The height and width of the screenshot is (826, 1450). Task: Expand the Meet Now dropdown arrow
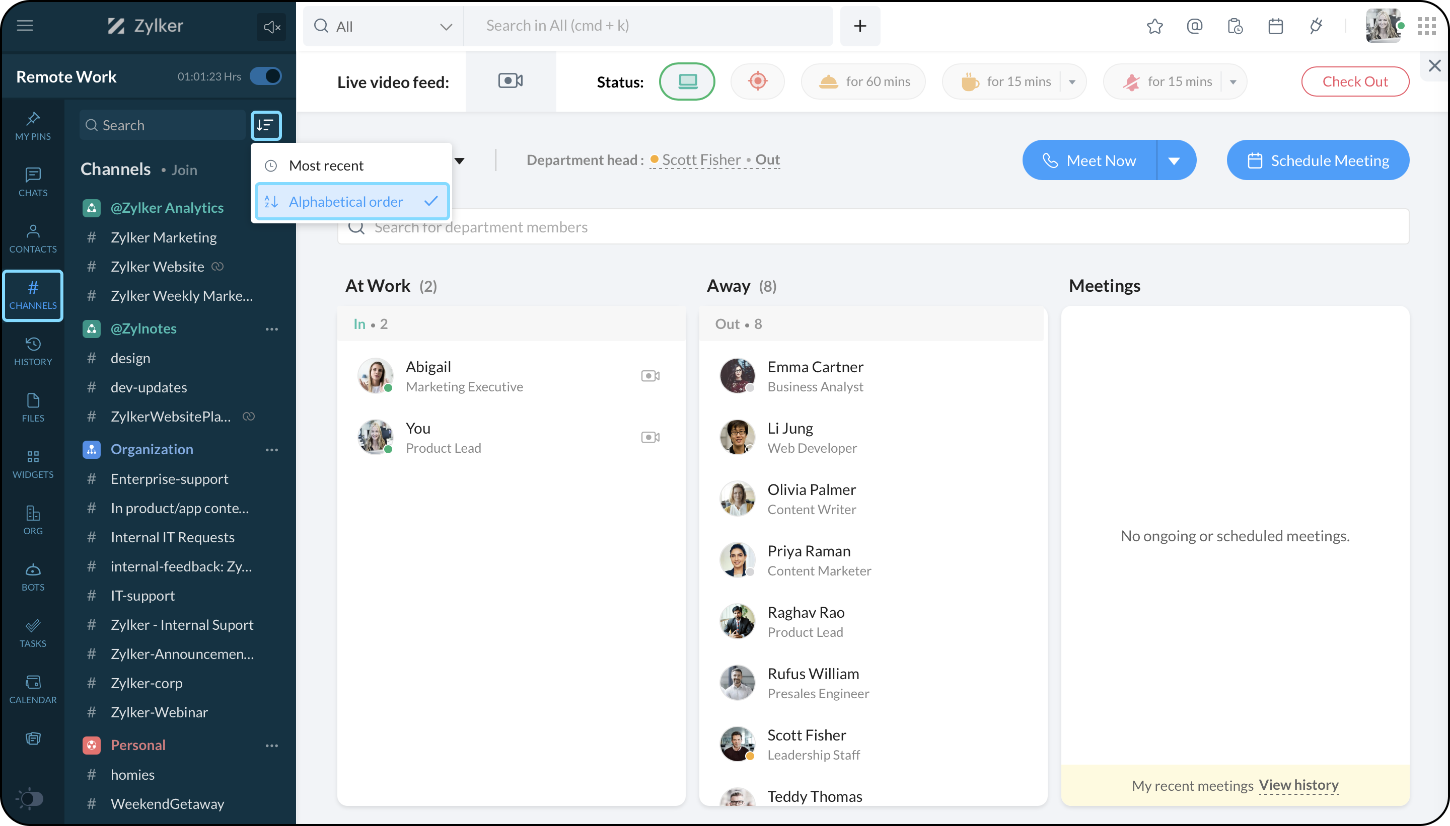tap(1174, 160)
